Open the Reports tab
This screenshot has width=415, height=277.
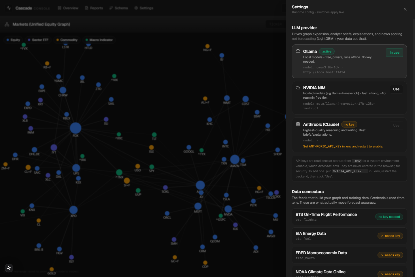(94, 8)
